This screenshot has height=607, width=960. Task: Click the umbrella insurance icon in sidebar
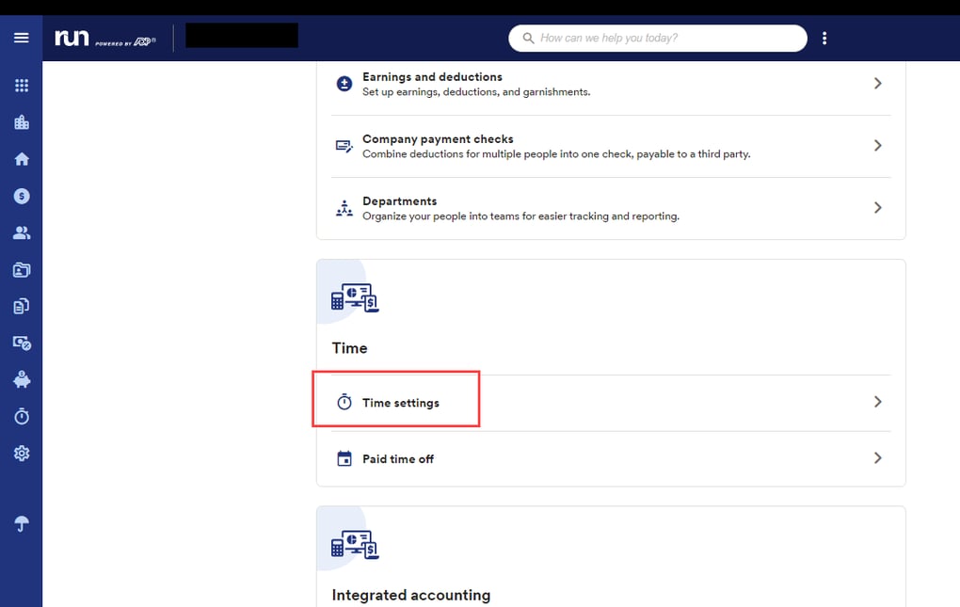[x=22, y=525]
